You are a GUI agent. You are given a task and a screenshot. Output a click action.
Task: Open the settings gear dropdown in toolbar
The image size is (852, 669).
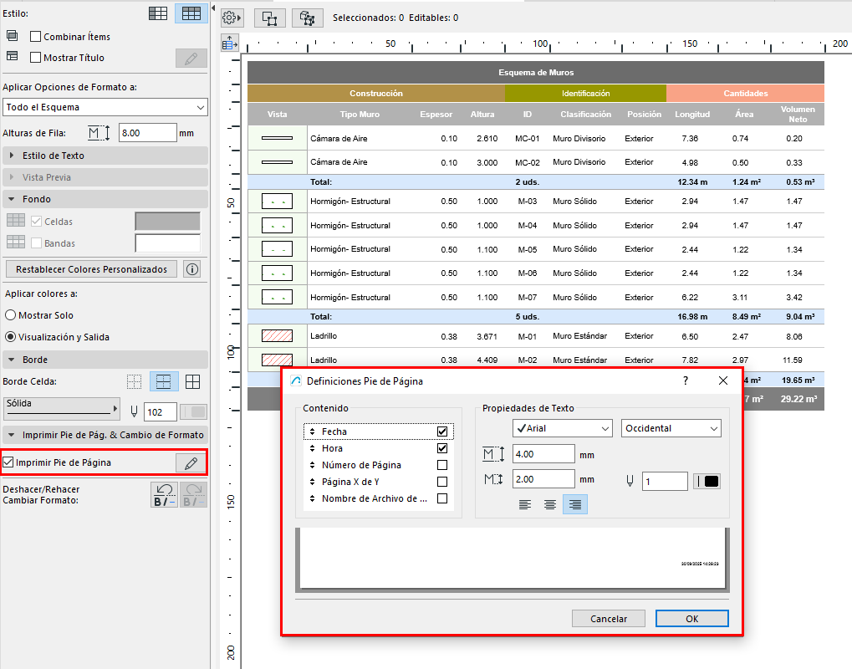pos(232,18)
